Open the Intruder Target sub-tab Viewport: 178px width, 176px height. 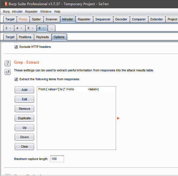[10, 37]
